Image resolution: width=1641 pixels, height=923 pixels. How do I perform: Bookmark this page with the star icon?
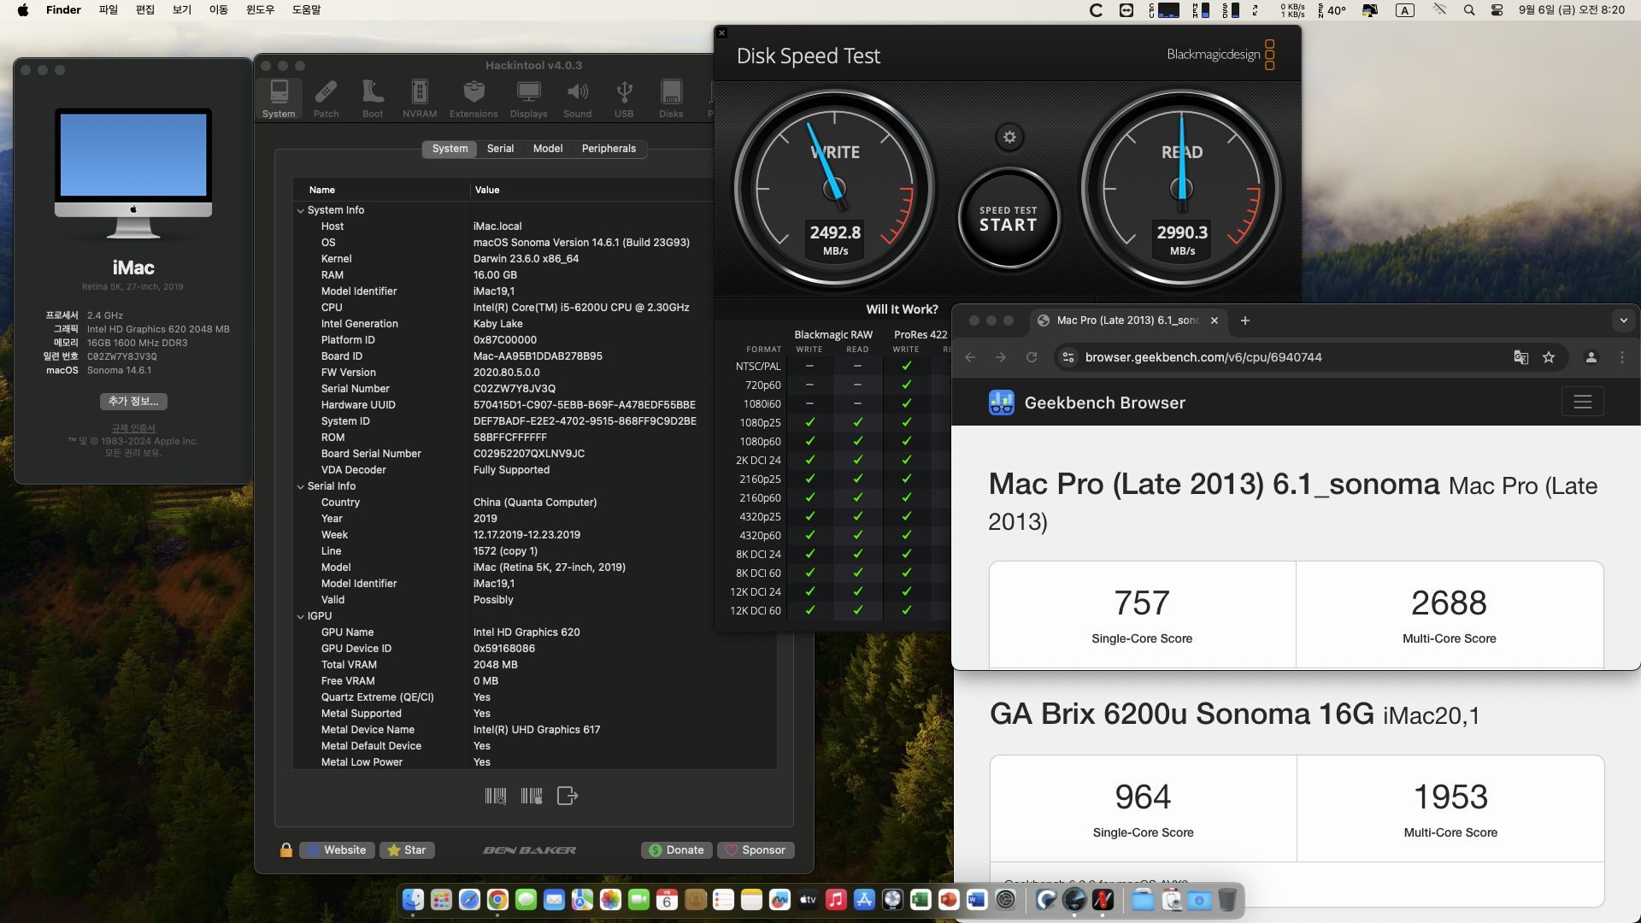[x=1549, y=357]
